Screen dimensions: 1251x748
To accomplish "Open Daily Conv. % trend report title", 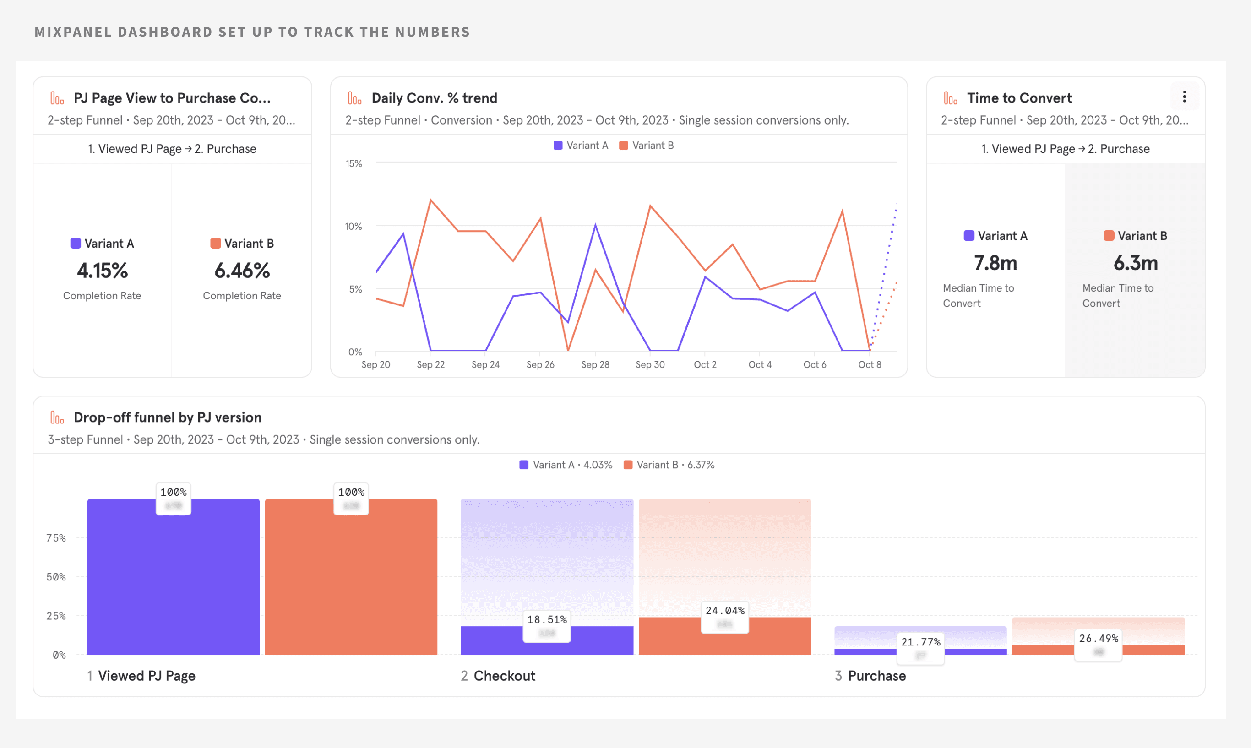I will click(435, 98).
